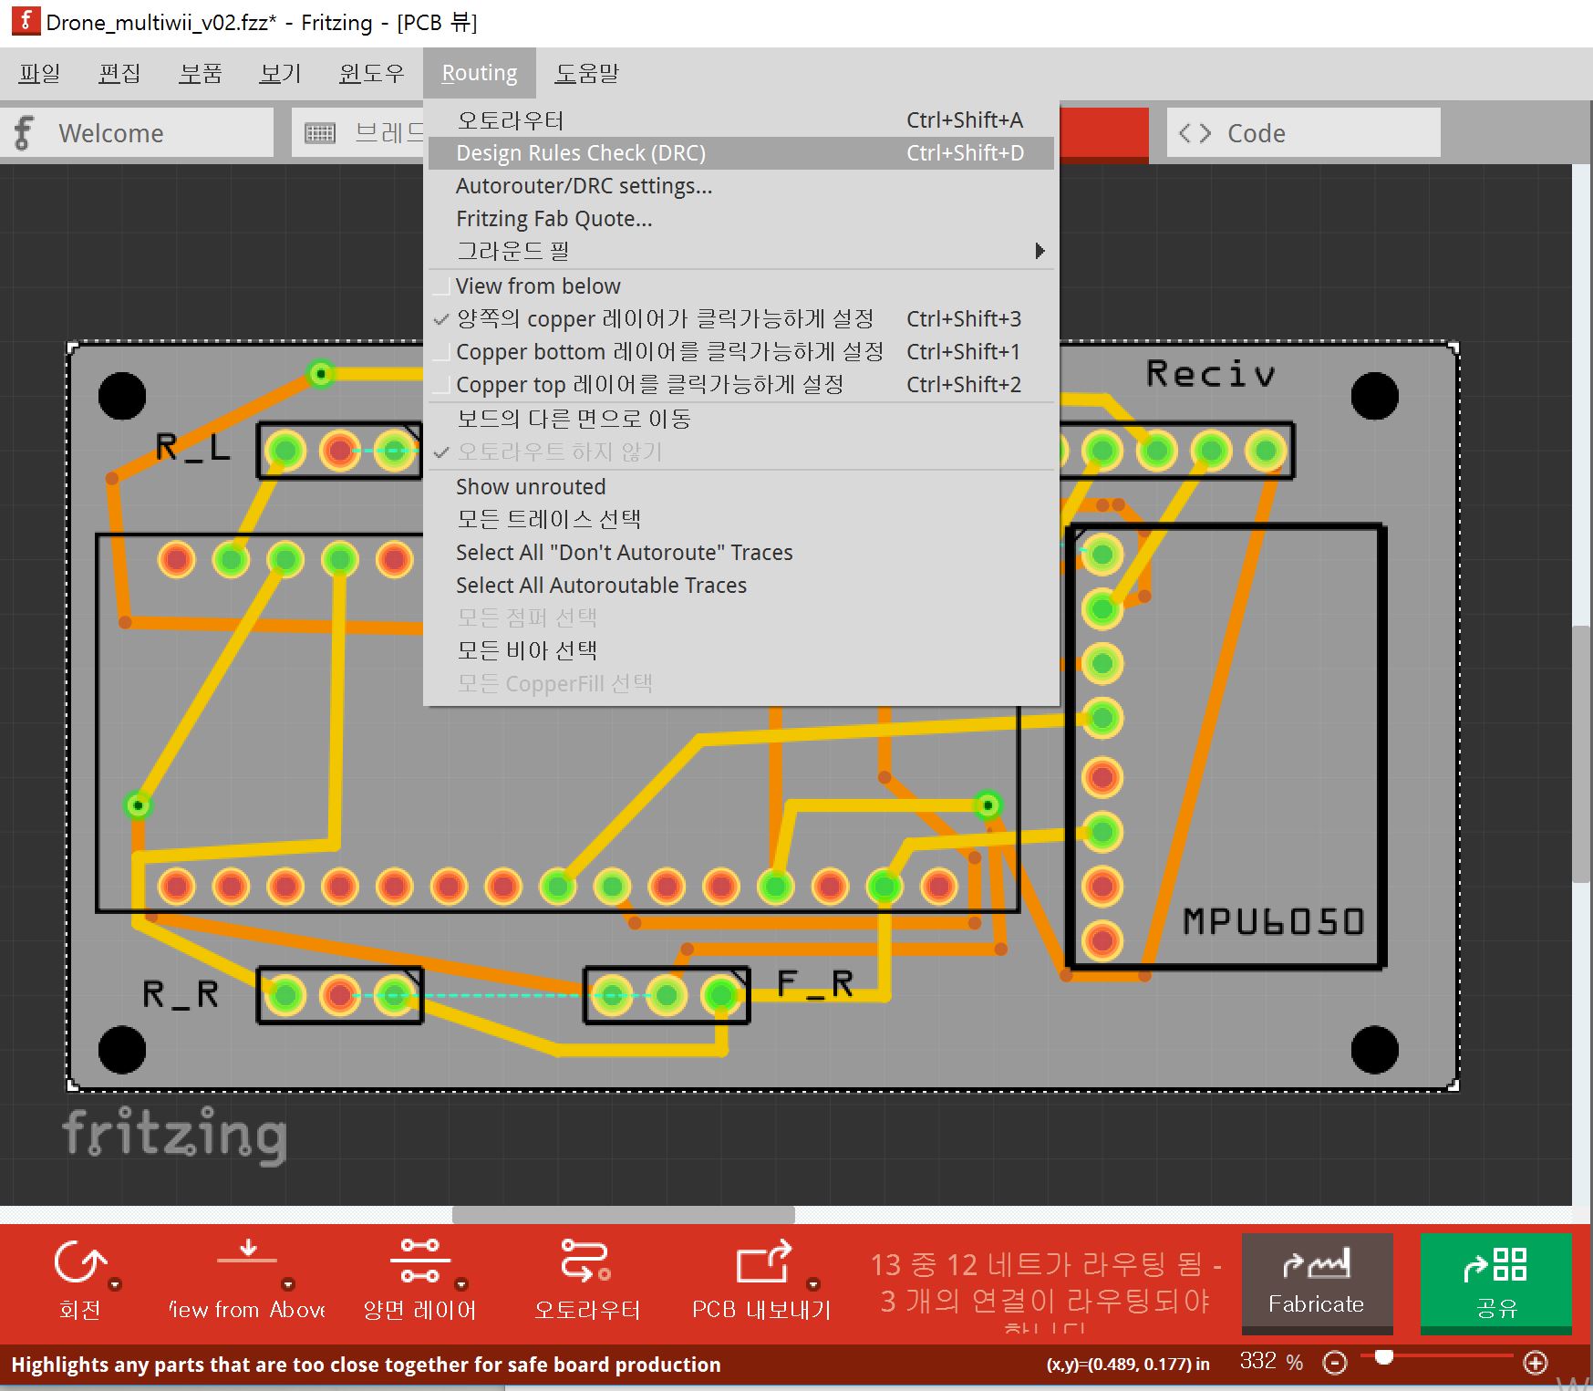This screenshot has width=1593, height=1391.
Task: Click the zoom in plus icon
Action: tap(1536, 1363)
